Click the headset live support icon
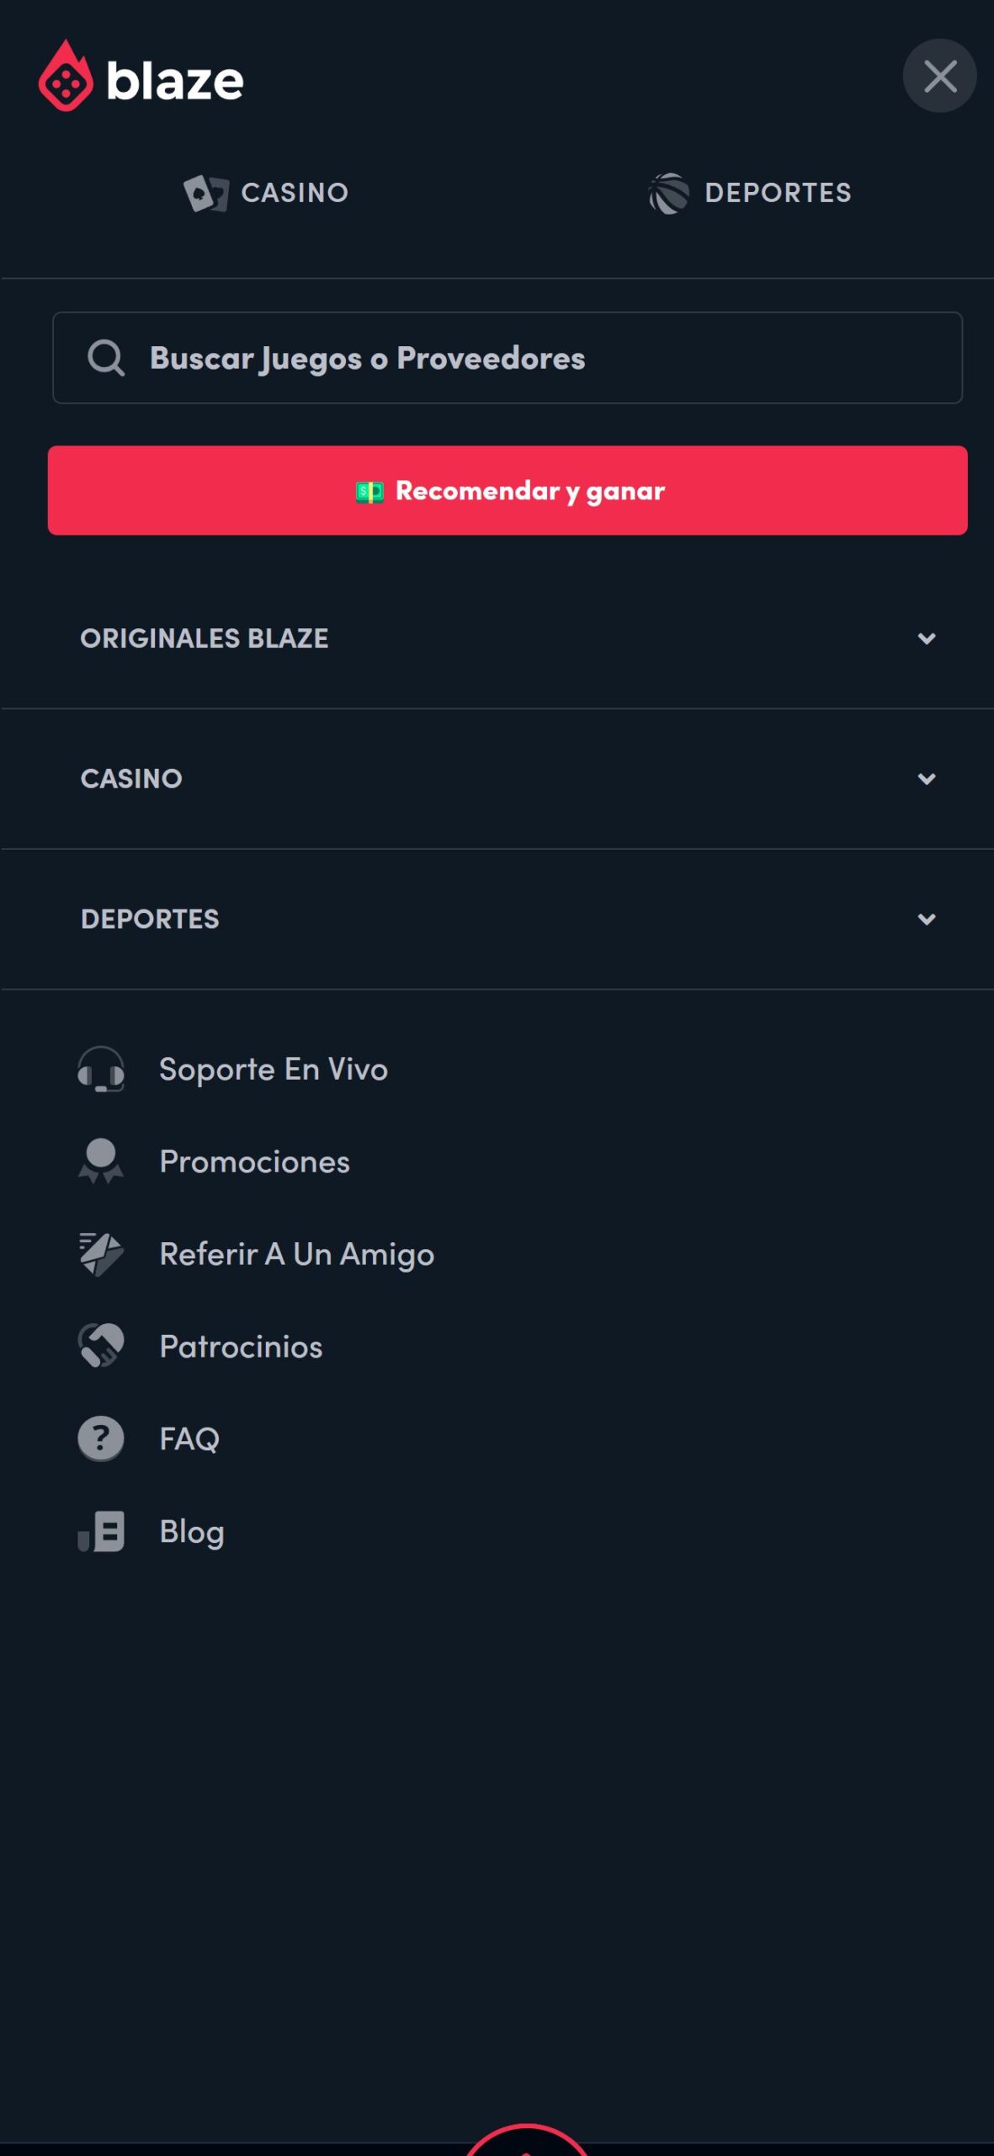This screenshot has height=2156, width=994. [101, 1070]
